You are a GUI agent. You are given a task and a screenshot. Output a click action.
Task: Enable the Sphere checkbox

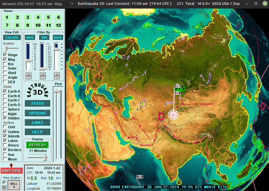(x=5, y=109)
